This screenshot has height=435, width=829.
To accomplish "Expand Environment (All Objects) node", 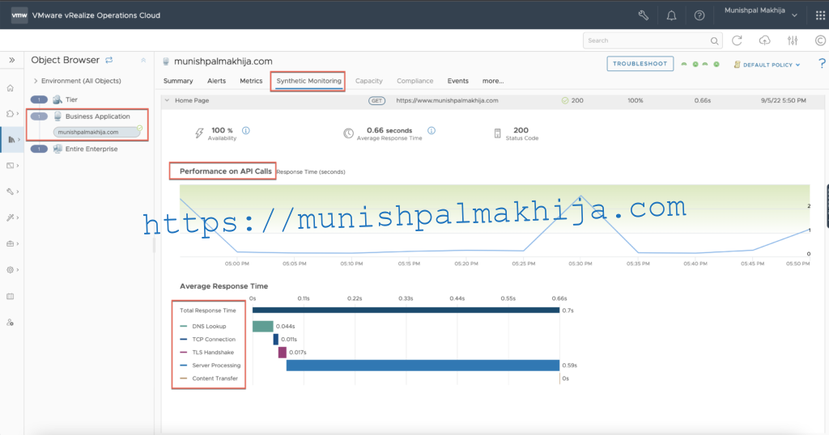I will click(36, 81).
